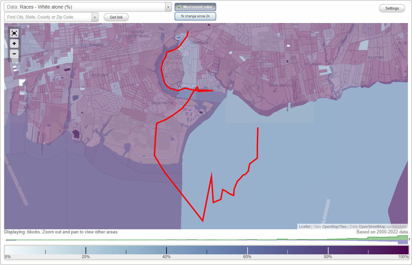Viewport: 412px width, 265px height.
Task: Click the East Islip map label
Action: 100,75
